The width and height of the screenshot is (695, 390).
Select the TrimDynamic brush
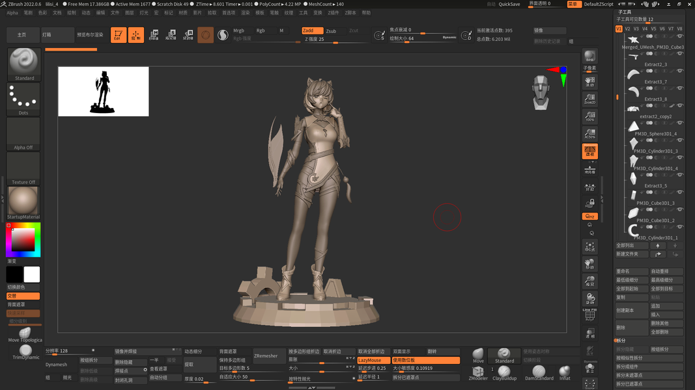(25, 352)
